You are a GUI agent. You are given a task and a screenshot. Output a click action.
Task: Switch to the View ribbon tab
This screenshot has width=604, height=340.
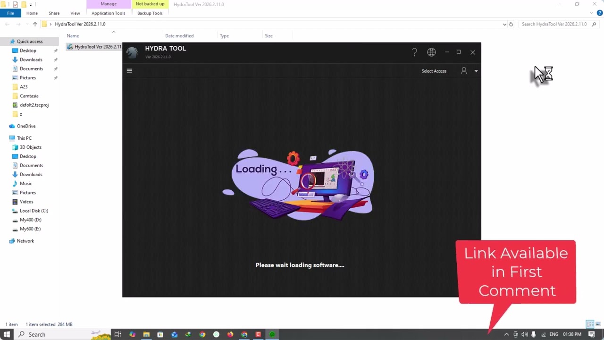coord(75,13)
